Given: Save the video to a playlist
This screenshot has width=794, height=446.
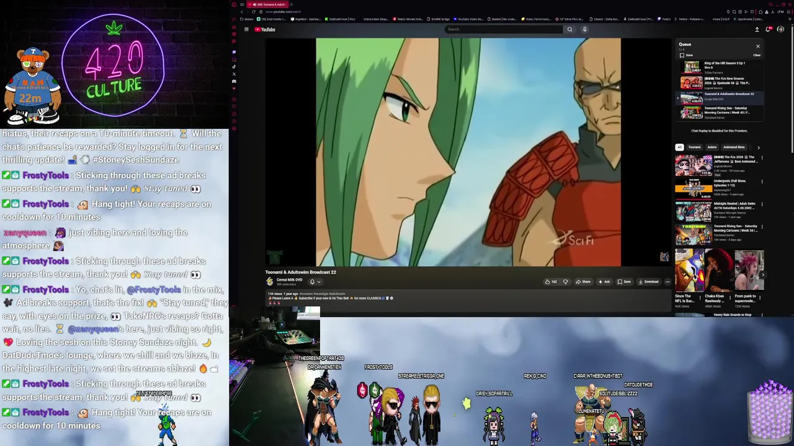Looking at the screenshot, I should [624, 282].
